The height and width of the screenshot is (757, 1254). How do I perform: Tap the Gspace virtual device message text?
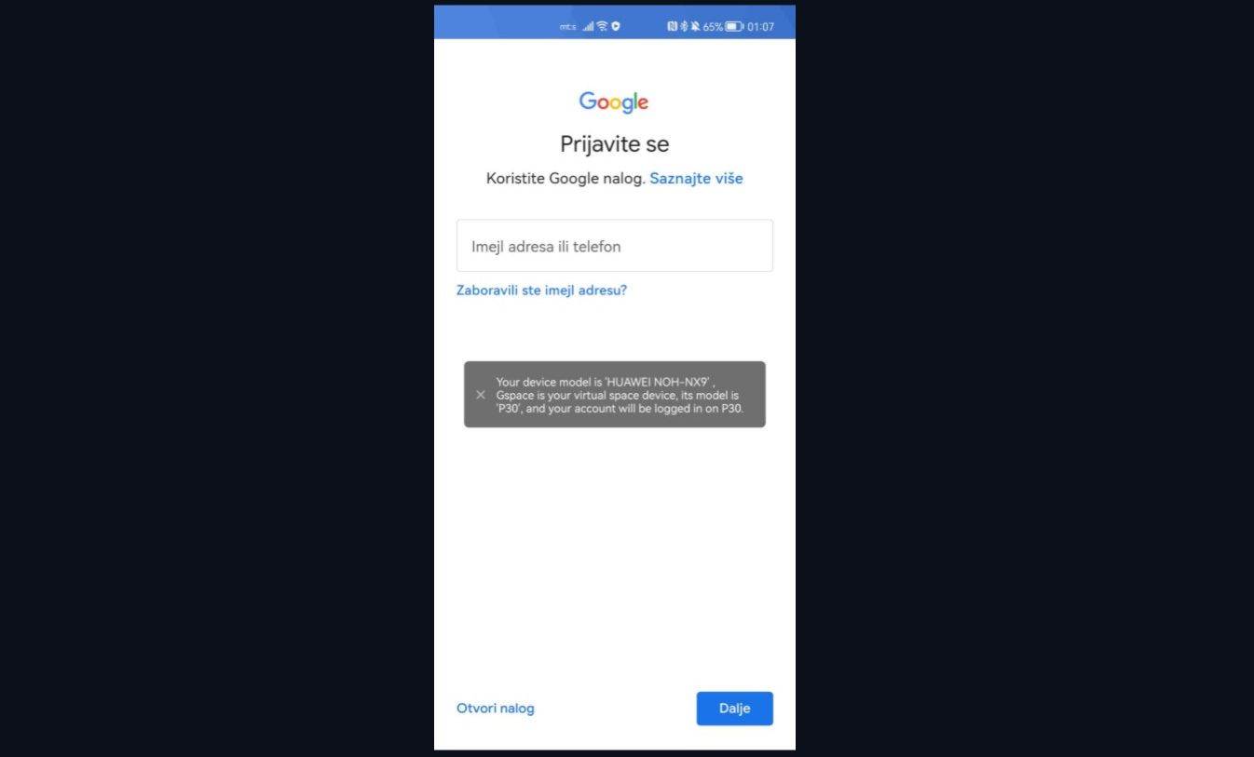(620, 395)
